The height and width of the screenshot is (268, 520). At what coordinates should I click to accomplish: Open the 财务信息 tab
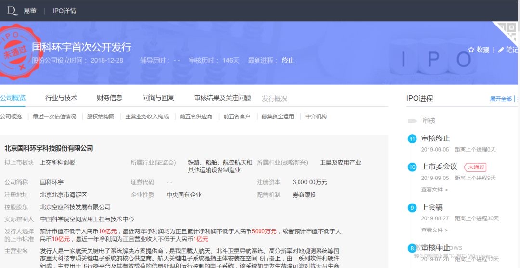pyautogui.click(x=110, y=98)
